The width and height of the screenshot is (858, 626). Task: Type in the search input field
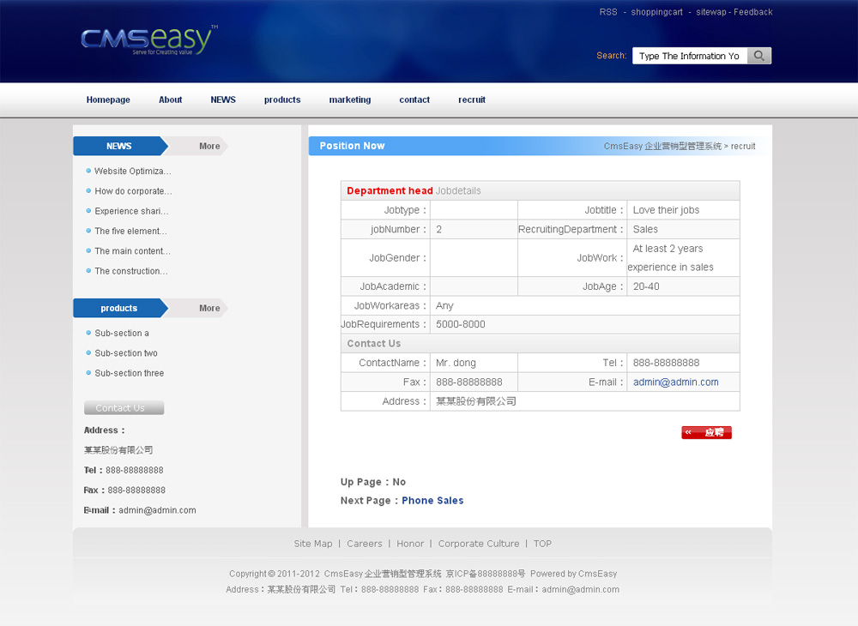[x=689, y=56]
